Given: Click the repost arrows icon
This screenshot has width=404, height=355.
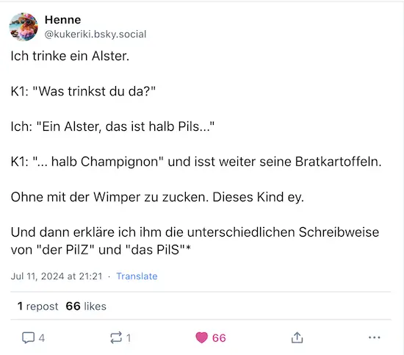Looking at the screenshot, I should tap(116, 337).
